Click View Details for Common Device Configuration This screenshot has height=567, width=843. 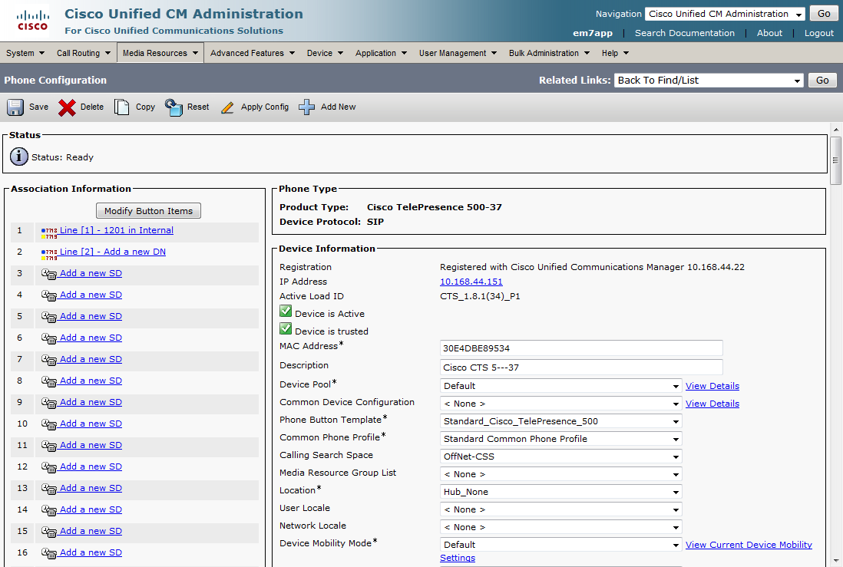point(712,404)
